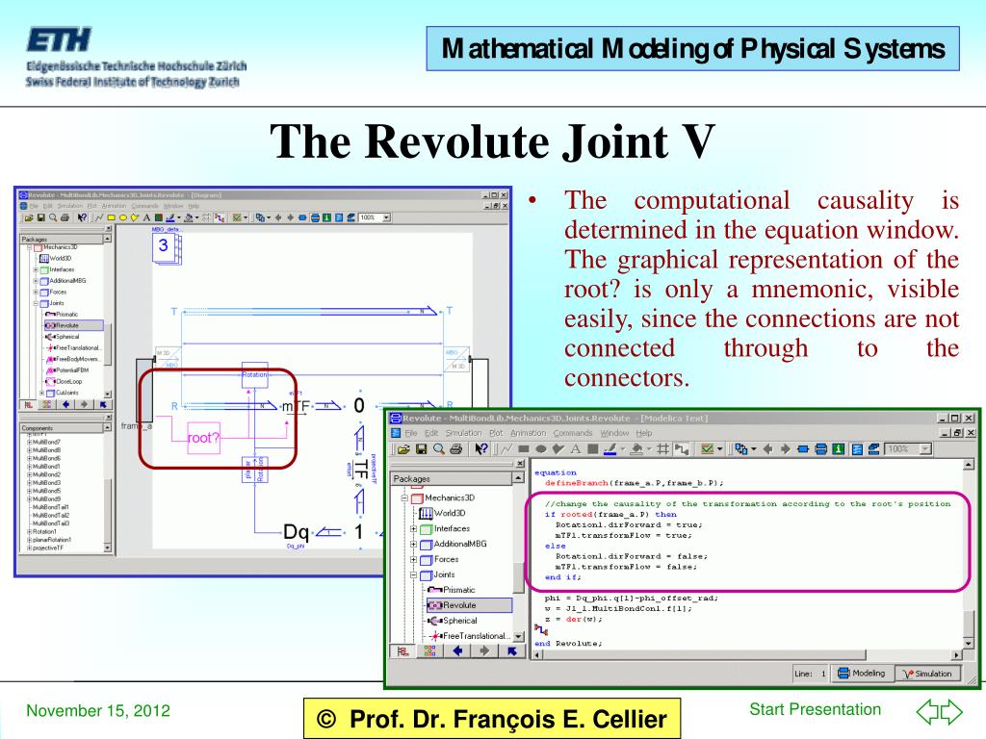Select projectiveTF in Diagram window Components list
Image resolution: width=986 pixels, height=739 pixels.
[x=47, y=548]
